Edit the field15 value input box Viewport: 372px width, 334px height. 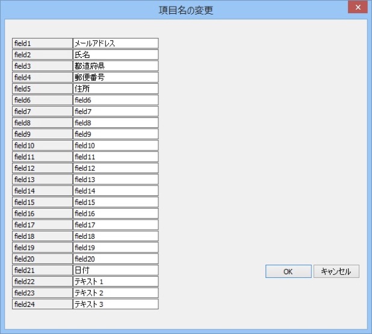[116, 202]
